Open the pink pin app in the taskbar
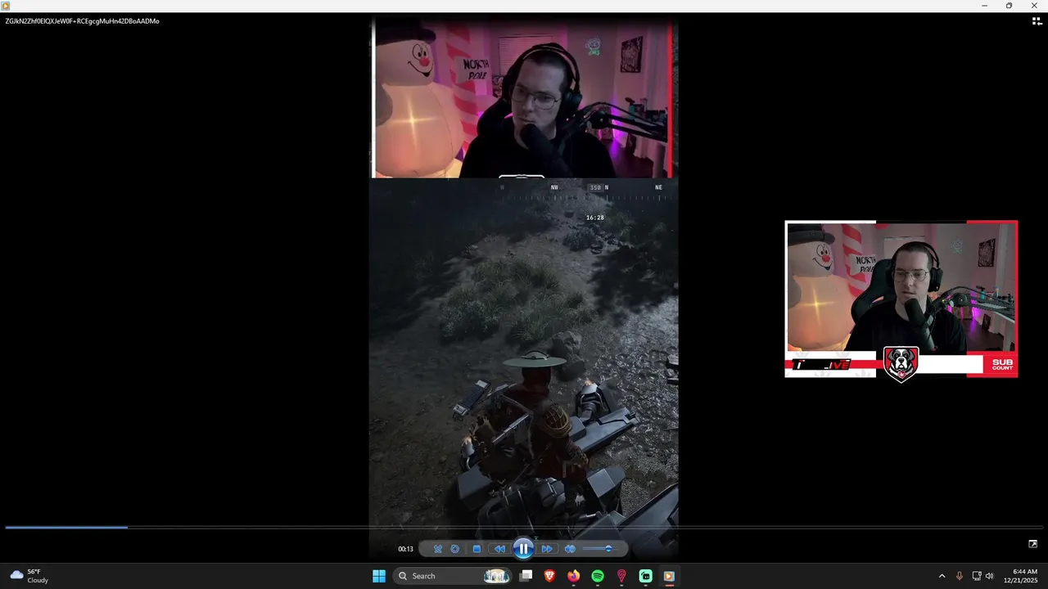1048x589 pixels. pos(621,576)
